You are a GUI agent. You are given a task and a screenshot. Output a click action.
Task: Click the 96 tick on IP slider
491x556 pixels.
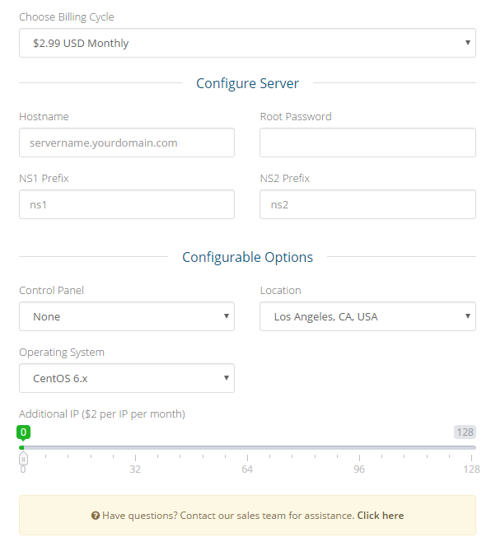(359, 458)
